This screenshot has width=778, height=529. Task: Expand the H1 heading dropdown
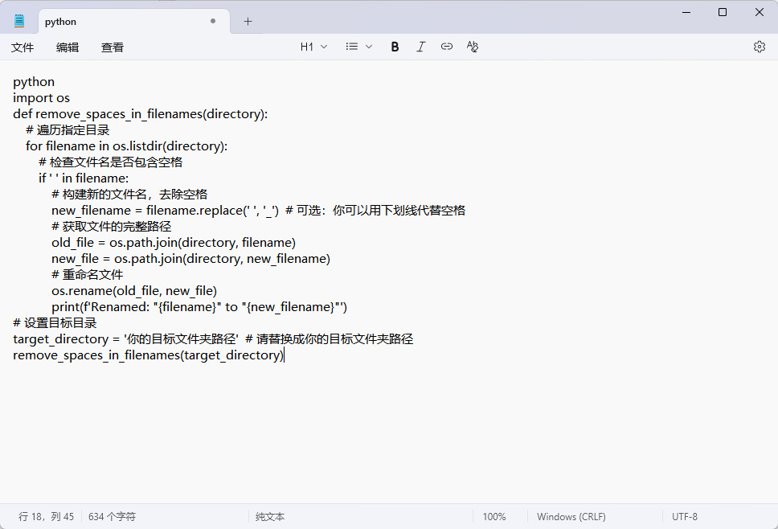click(313, 47)
